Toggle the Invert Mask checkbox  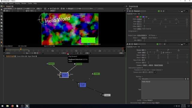[157, 38]
